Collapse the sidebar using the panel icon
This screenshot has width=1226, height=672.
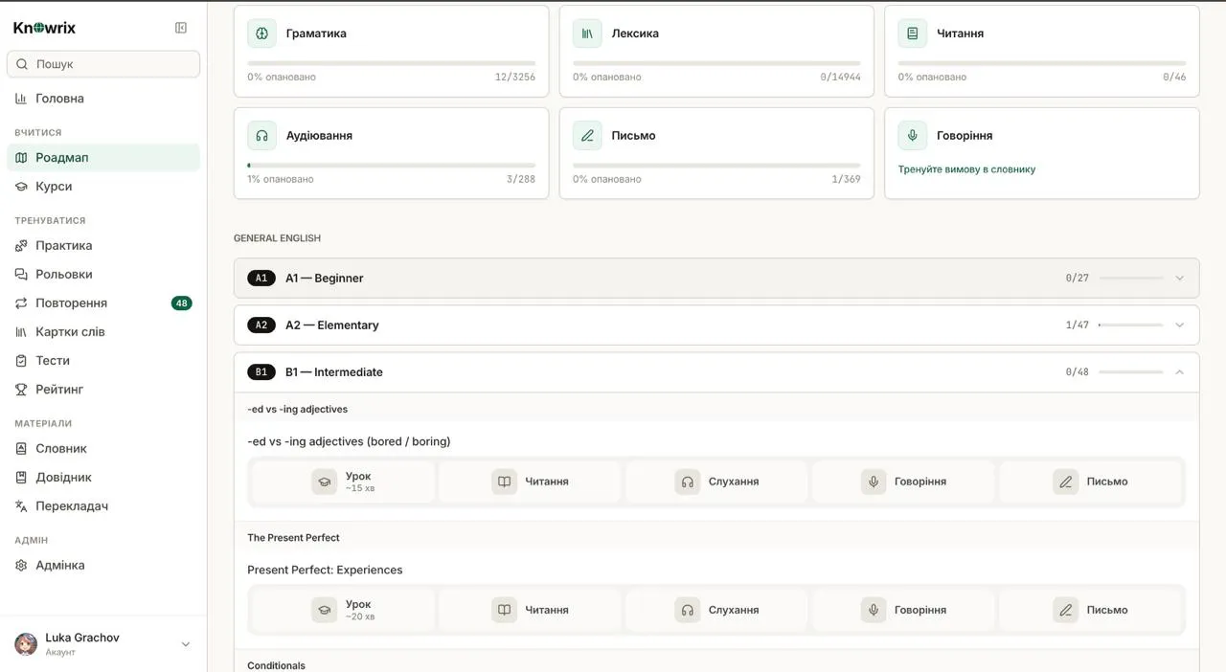[x=181, y=28]
